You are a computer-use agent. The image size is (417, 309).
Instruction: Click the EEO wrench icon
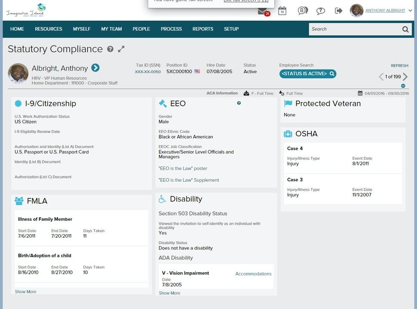pos(163,103)
